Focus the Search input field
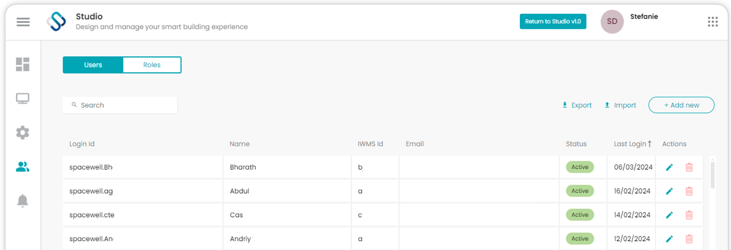 120,105
